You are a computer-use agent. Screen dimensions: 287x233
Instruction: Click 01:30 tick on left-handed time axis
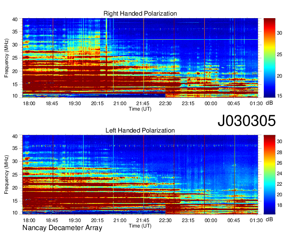256,220
